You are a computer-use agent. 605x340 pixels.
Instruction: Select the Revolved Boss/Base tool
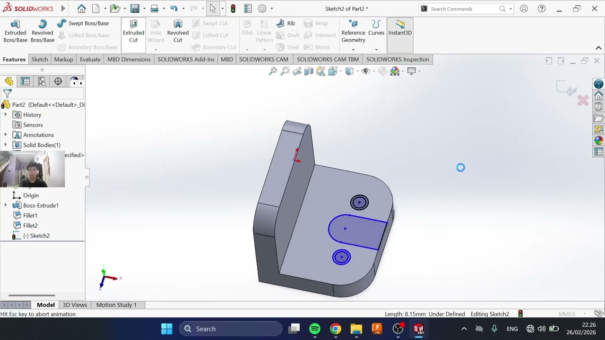42,32
